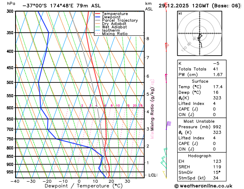
Task: Click the blue Dewpoint line sample in legend
Action: (x=97, y=17)
